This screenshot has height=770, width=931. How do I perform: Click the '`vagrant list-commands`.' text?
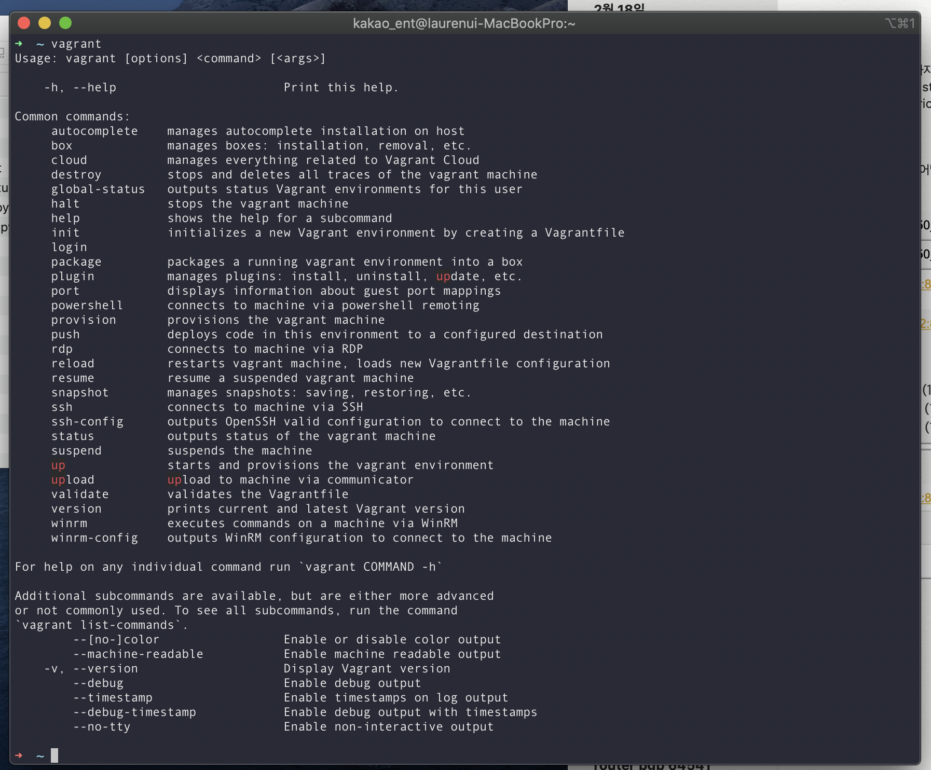click(x=102, y=625)
